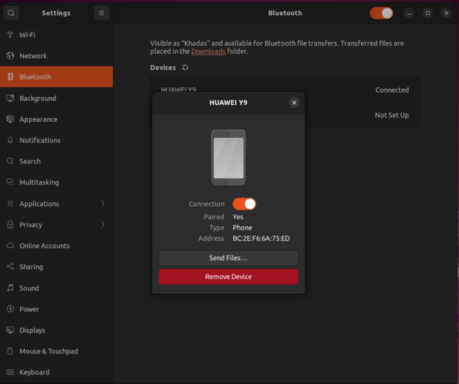Click the Paired value Yes

point(238,217)
